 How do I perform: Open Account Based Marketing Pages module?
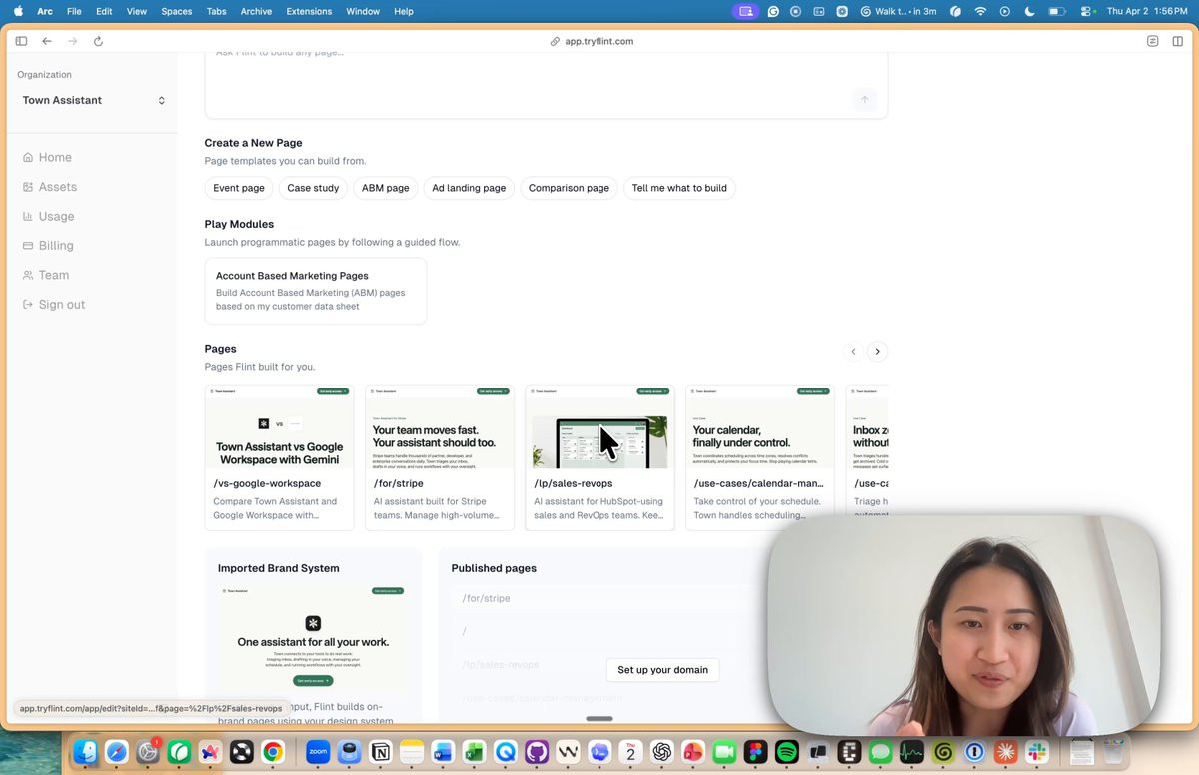[x=316, y=291]
